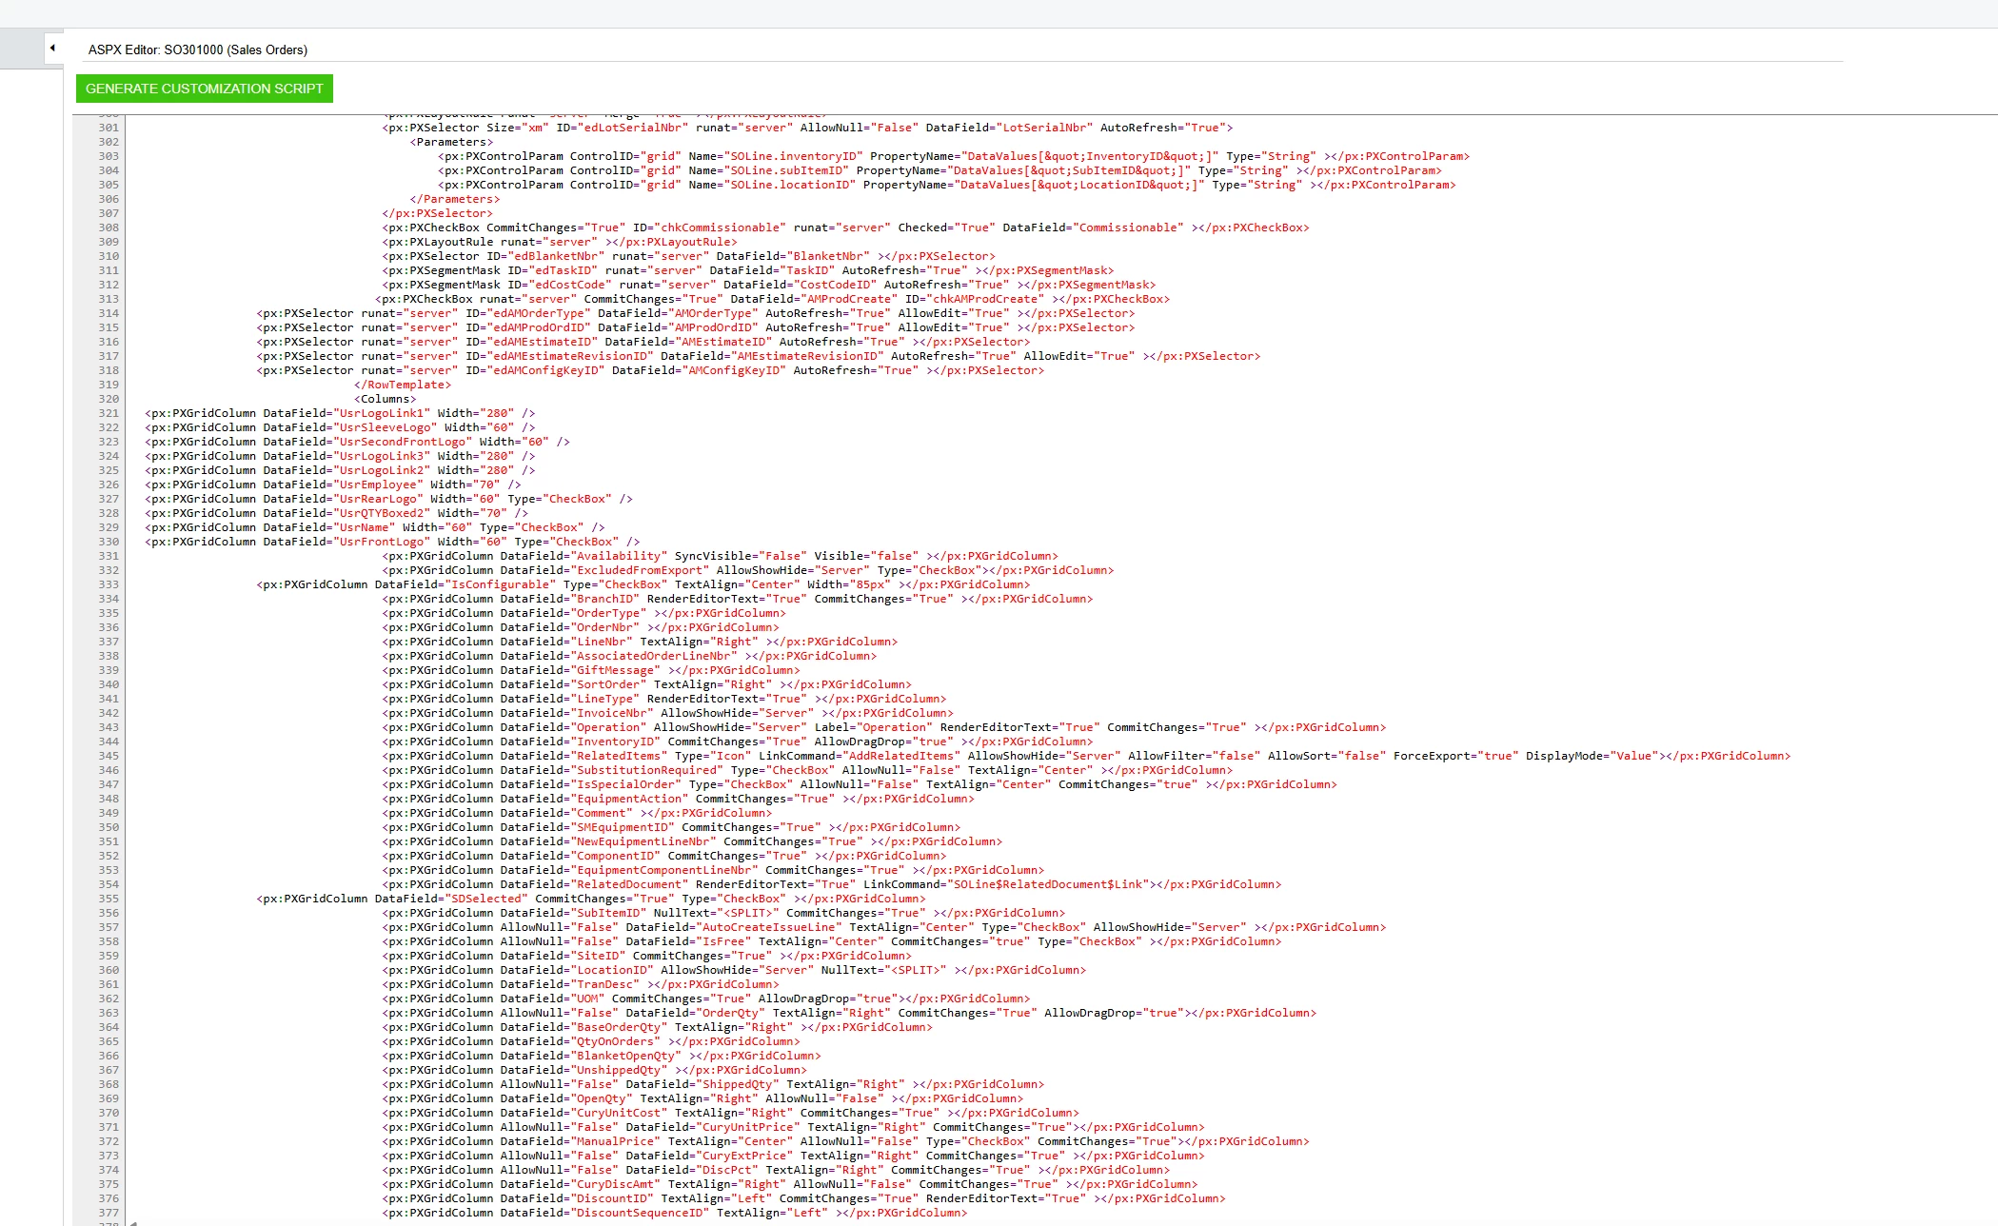Collapse the left navigation panel arrow
This screenshot has height=1226, width=1998.
point(52,48)
